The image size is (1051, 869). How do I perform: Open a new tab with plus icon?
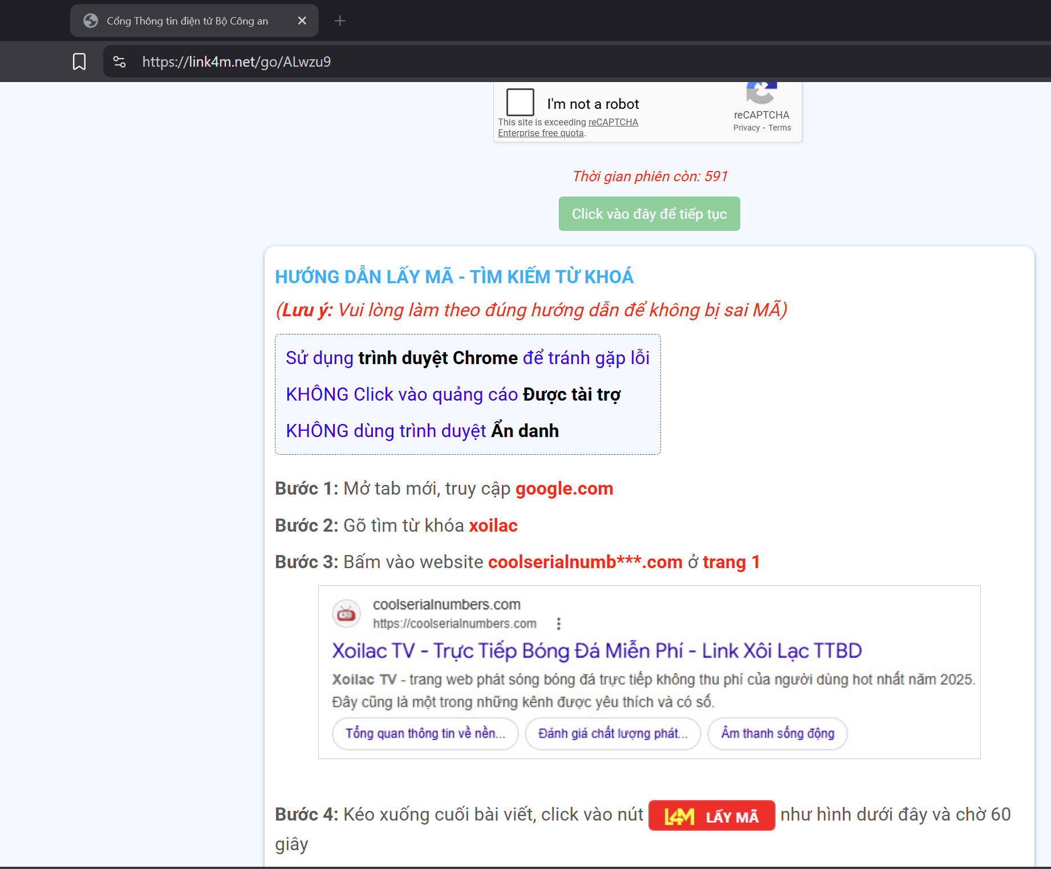(x=340, y=21)
